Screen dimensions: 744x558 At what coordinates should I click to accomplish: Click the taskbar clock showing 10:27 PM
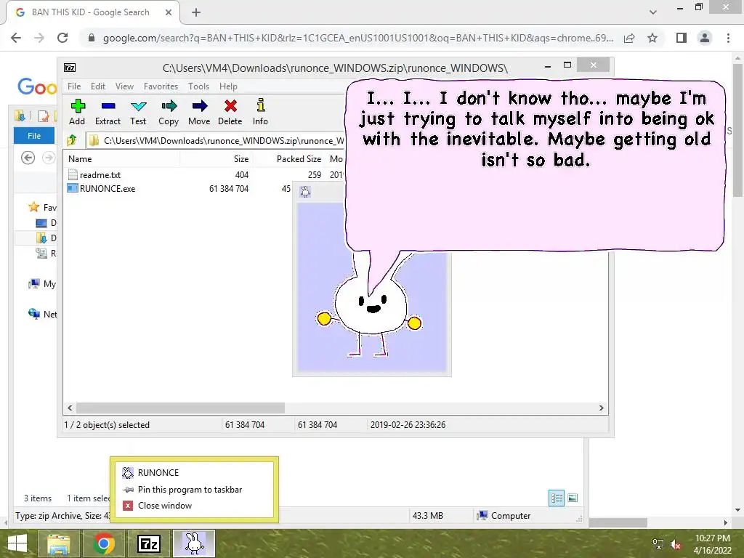(x=712, y=544)
